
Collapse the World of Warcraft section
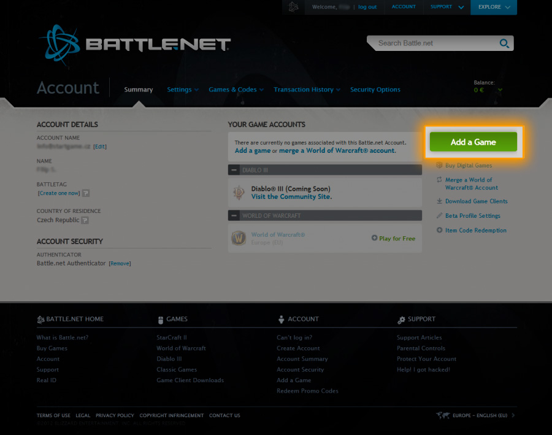pos(234,215)
